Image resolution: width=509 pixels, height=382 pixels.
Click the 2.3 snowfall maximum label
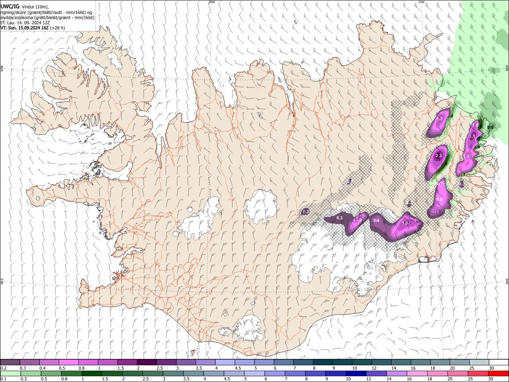click(439, 156)
